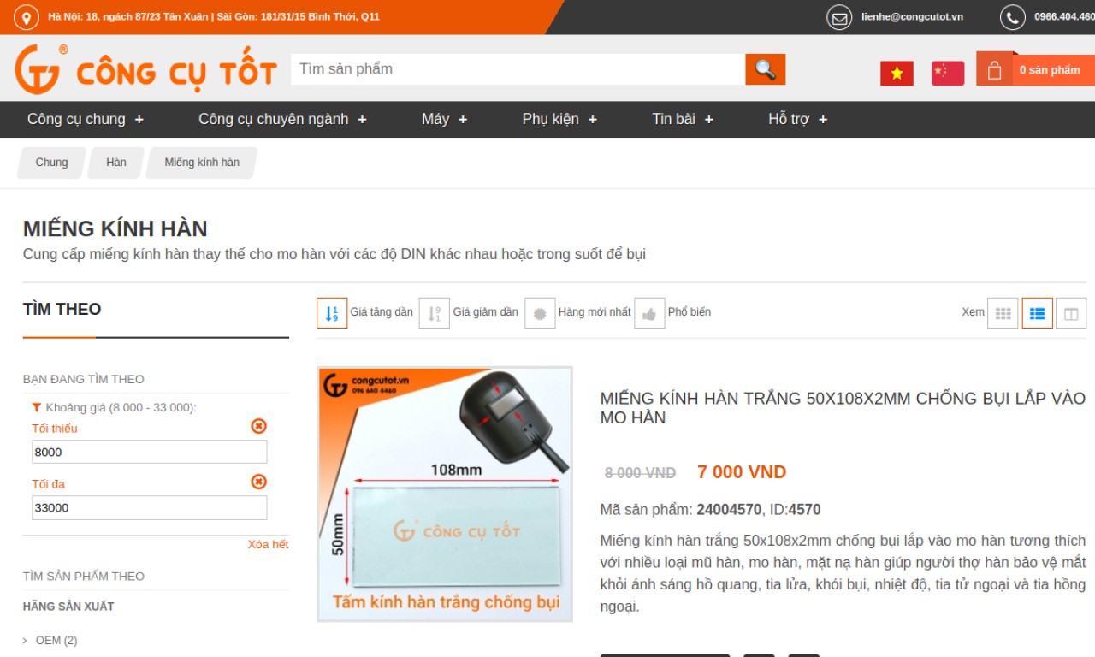Image resolution: width=1095 pixels, height=657 pixels.
Task: Click the MIẾNG KÍNH HÀN page heading
Action: [115, 228]
